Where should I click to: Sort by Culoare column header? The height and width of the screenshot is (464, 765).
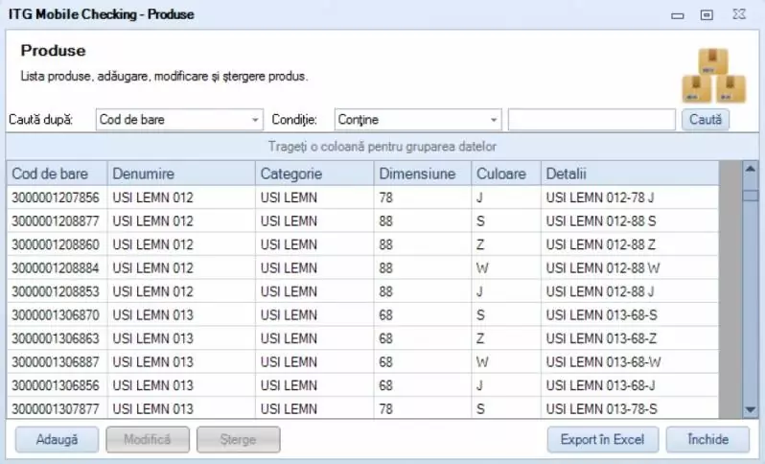[506, 174]
